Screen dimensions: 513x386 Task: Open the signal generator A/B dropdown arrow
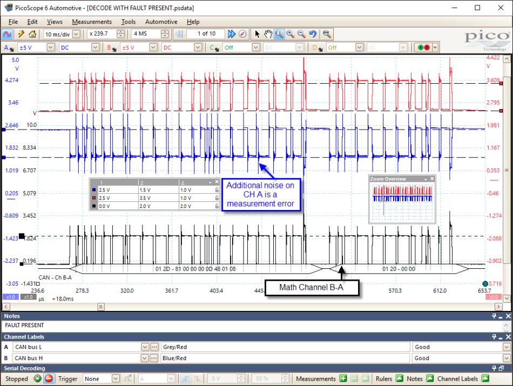(435, 48)
